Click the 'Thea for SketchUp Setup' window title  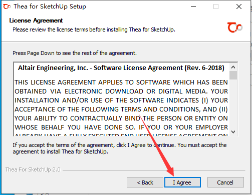point(50,6)
